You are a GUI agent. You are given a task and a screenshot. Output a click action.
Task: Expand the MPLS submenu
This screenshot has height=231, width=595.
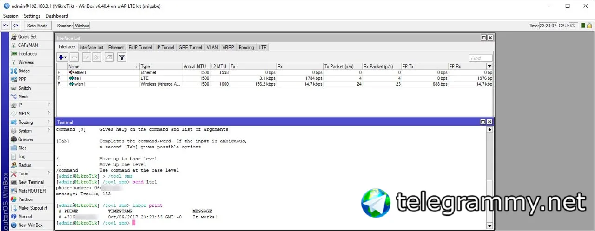coord(31,114)
